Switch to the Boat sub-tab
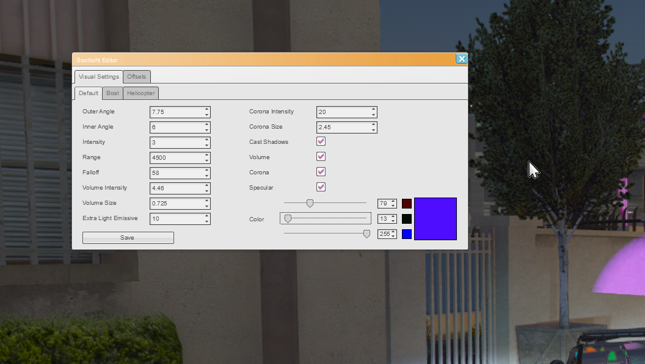 pyautogui.click(x=113, y=93)
